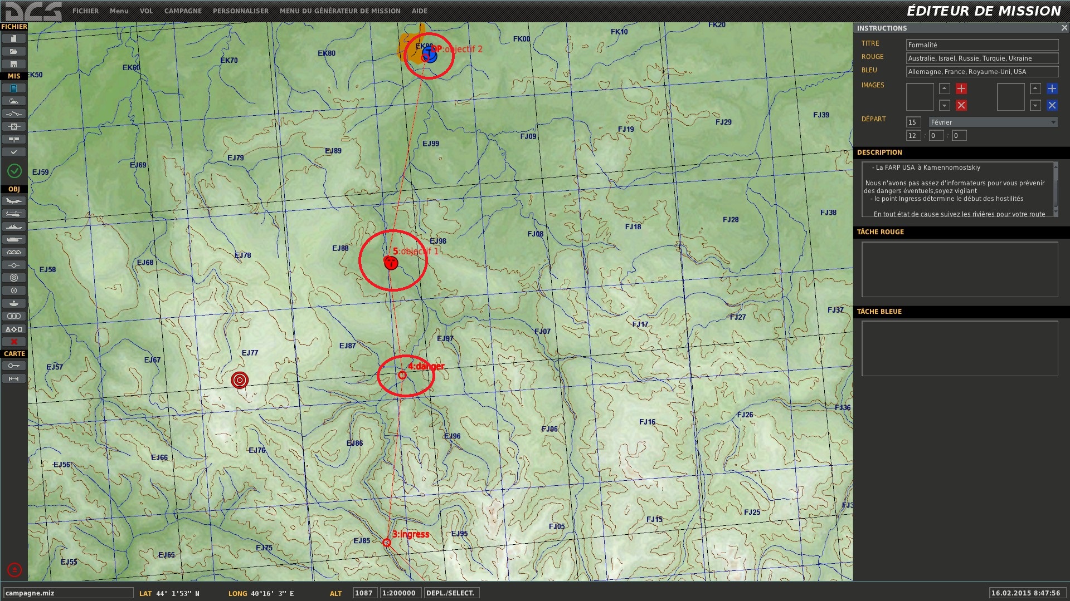
Task: Select the circled X template tool
Action: pyautogui.click(x=14, y=290)
